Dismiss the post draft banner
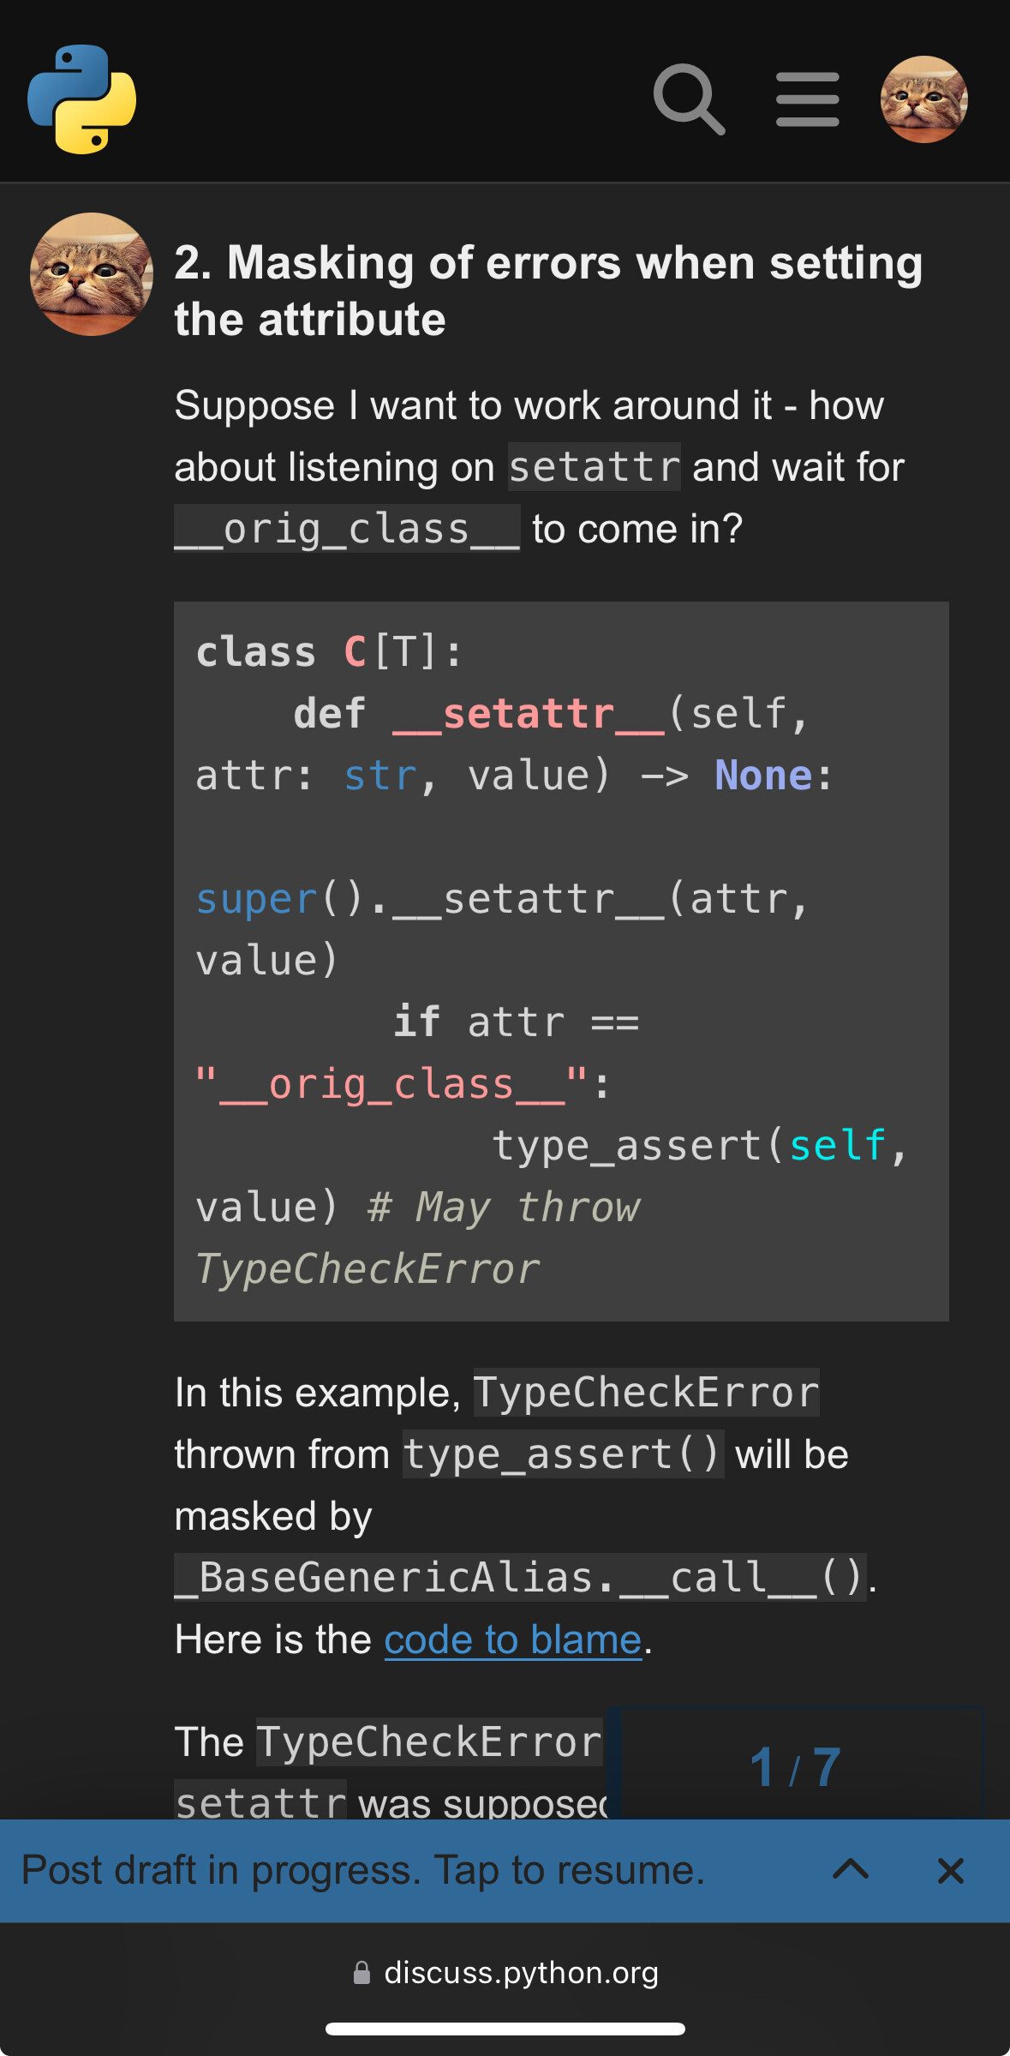The height and width of the screenshot is (2056, 1010). pyautogui.click(x=950, y=1870)
